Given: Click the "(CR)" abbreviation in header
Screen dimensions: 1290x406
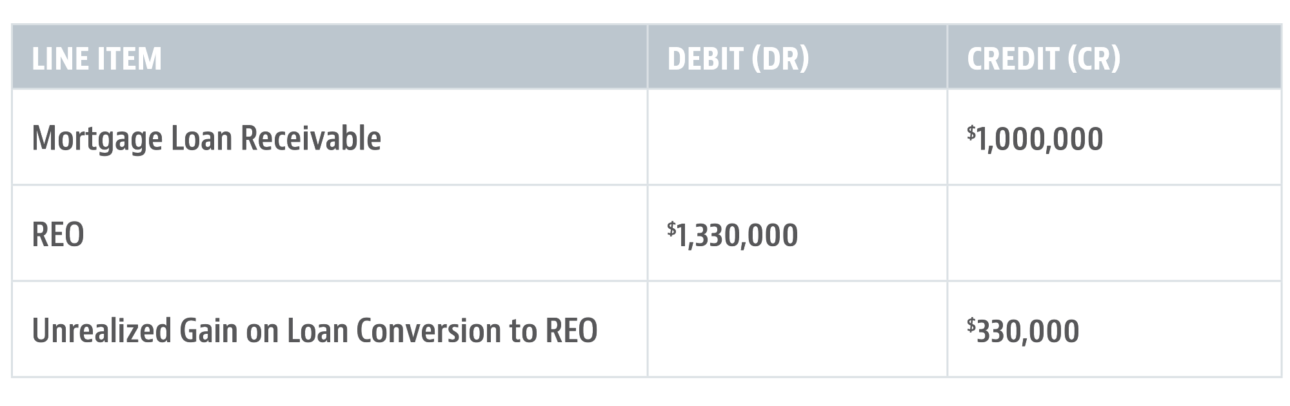Looking at the screenshot, I should [1093, 59].
